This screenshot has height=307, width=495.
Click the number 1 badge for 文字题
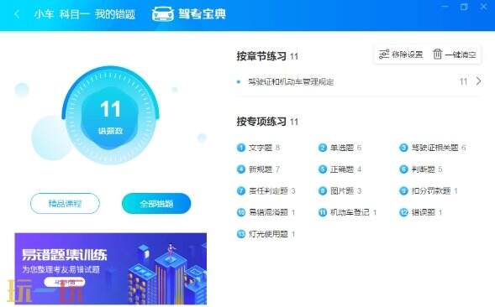241,148
